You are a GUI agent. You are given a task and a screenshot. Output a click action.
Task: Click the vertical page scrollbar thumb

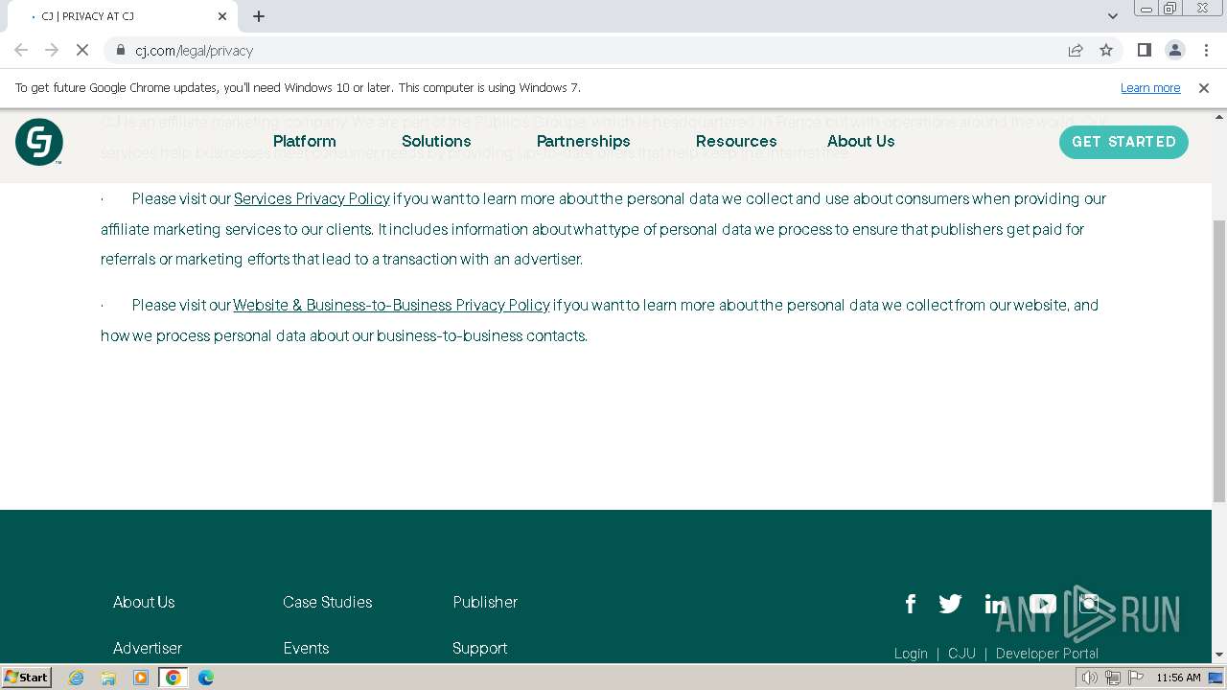click(1219, 360)
